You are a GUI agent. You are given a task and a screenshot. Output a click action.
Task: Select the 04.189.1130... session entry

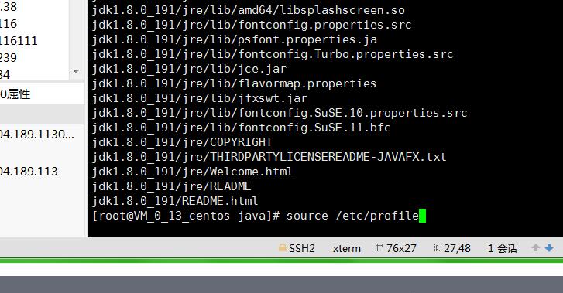pos(37,135)
